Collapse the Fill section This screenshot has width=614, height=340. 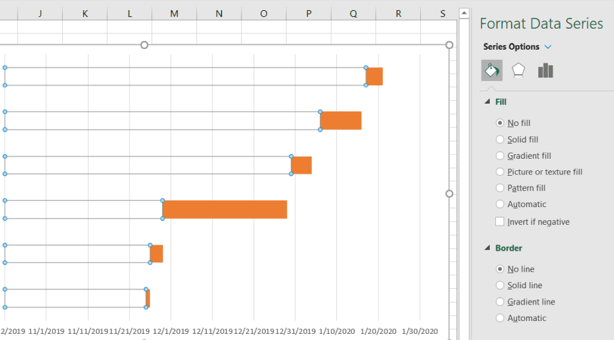click(487, 102)
